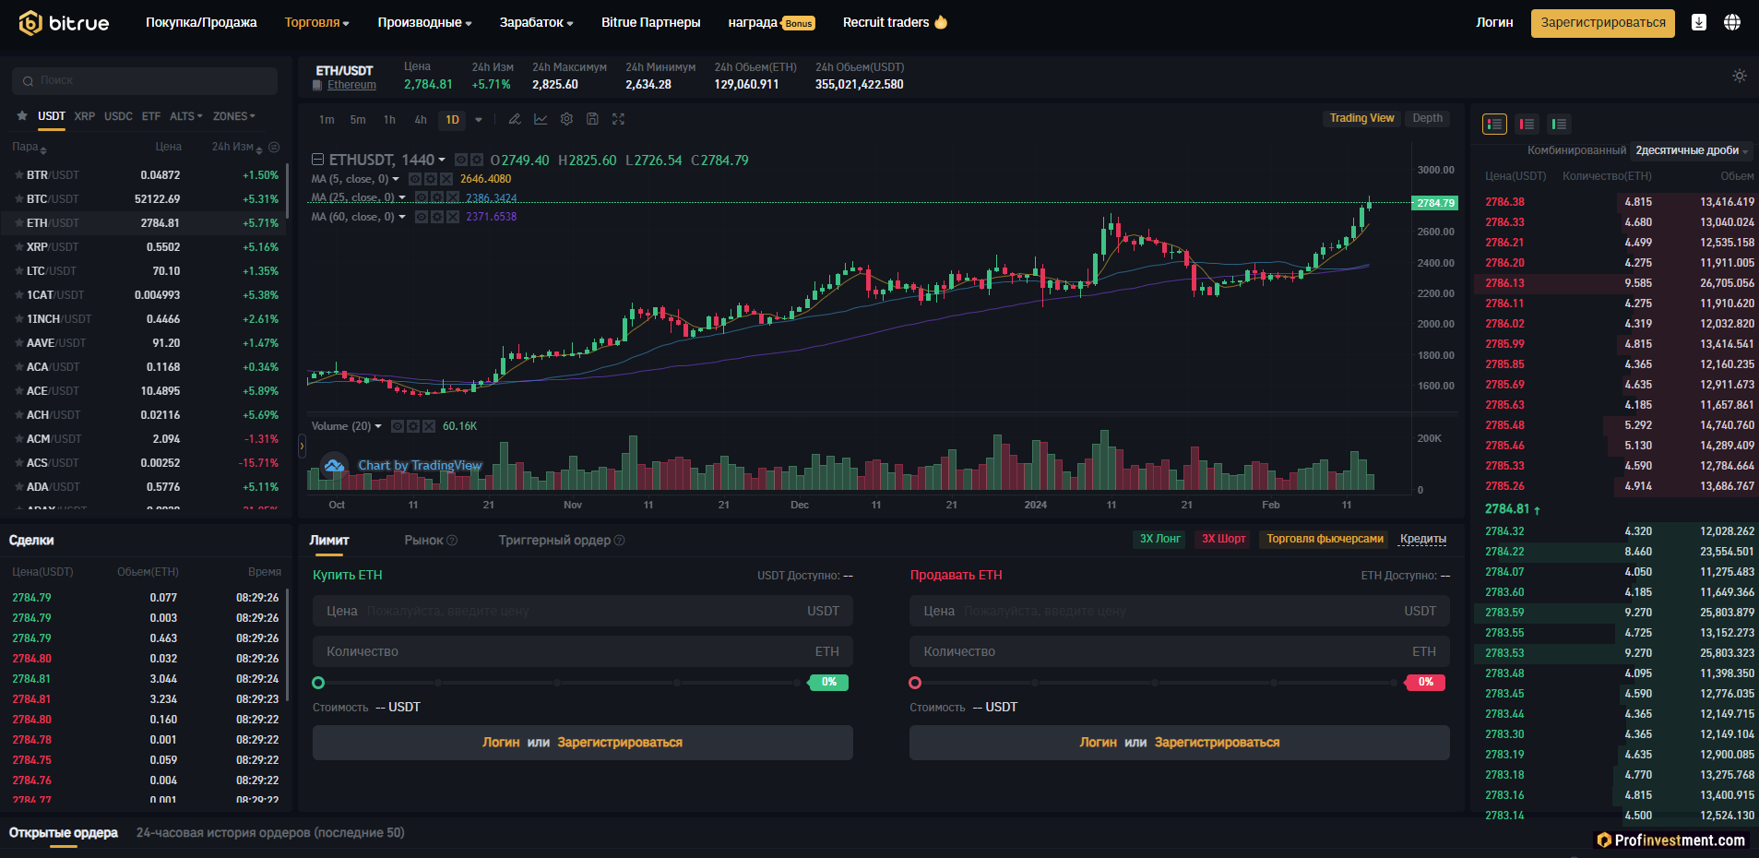
Task: Toggle the light theme sun icon
Action: 1740,76
